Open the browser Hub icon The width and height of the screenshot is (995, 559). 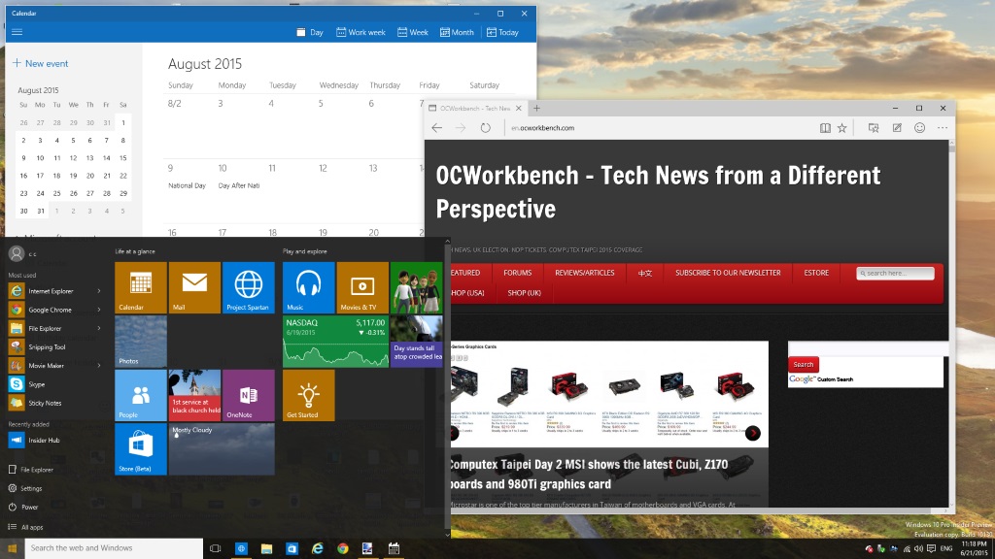[x=874, y=128]
